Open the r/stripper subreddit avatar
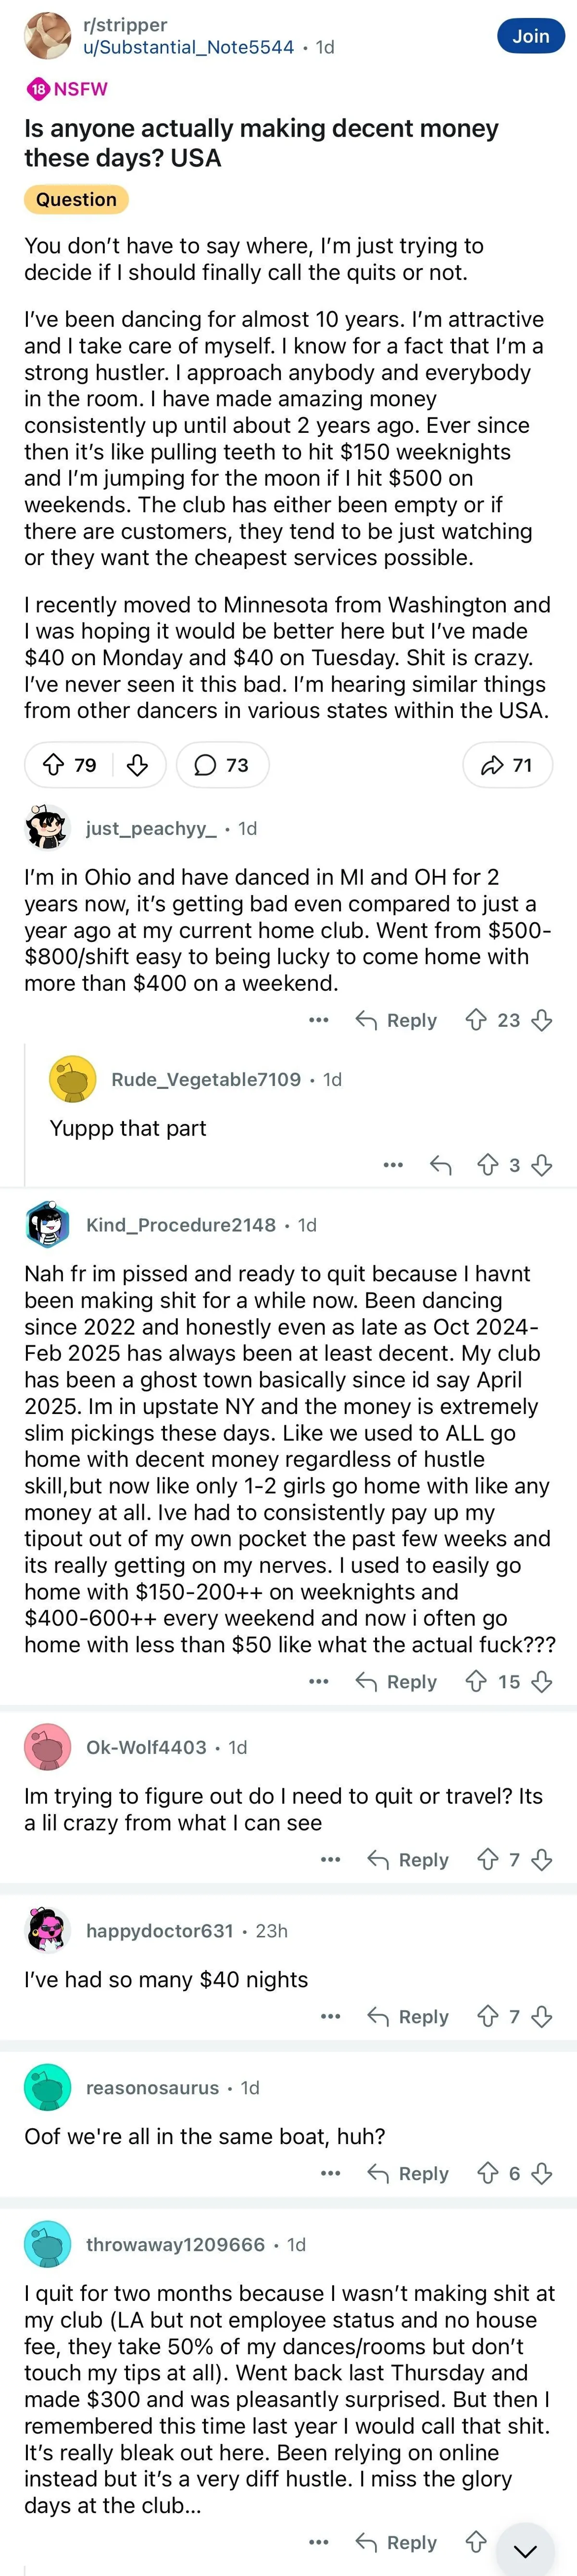Viewport: 577px width, 2576px height. coord(47,36)
